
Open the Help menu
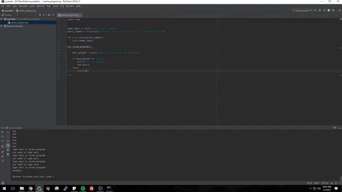(x=79, y=6)
